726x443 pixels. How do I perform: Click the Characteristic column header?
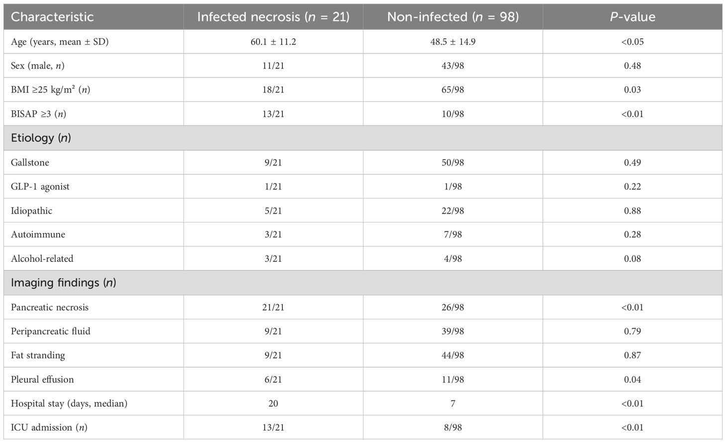[52, 17]
